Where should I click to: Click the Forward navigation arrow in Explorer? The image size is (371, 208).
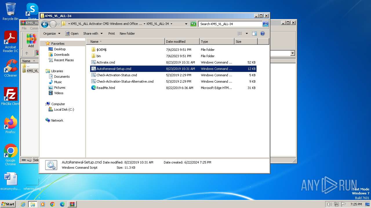pyautogui.click(x=53, y=24)
